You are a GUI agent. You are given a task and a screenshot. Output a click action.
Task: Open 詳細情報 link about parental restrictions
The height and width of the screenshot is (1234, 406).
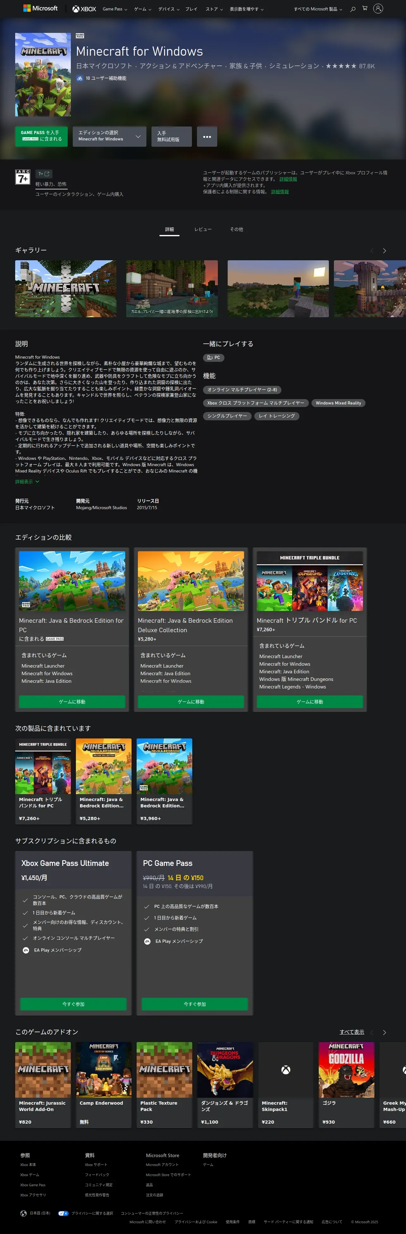(x=280, y=192)
